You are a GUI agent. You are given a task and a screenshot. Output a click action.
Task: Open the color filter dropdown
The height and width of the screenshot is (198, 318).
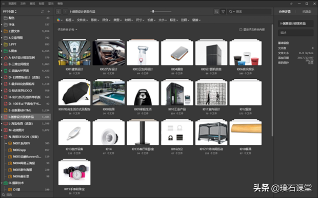click(59, 20)
